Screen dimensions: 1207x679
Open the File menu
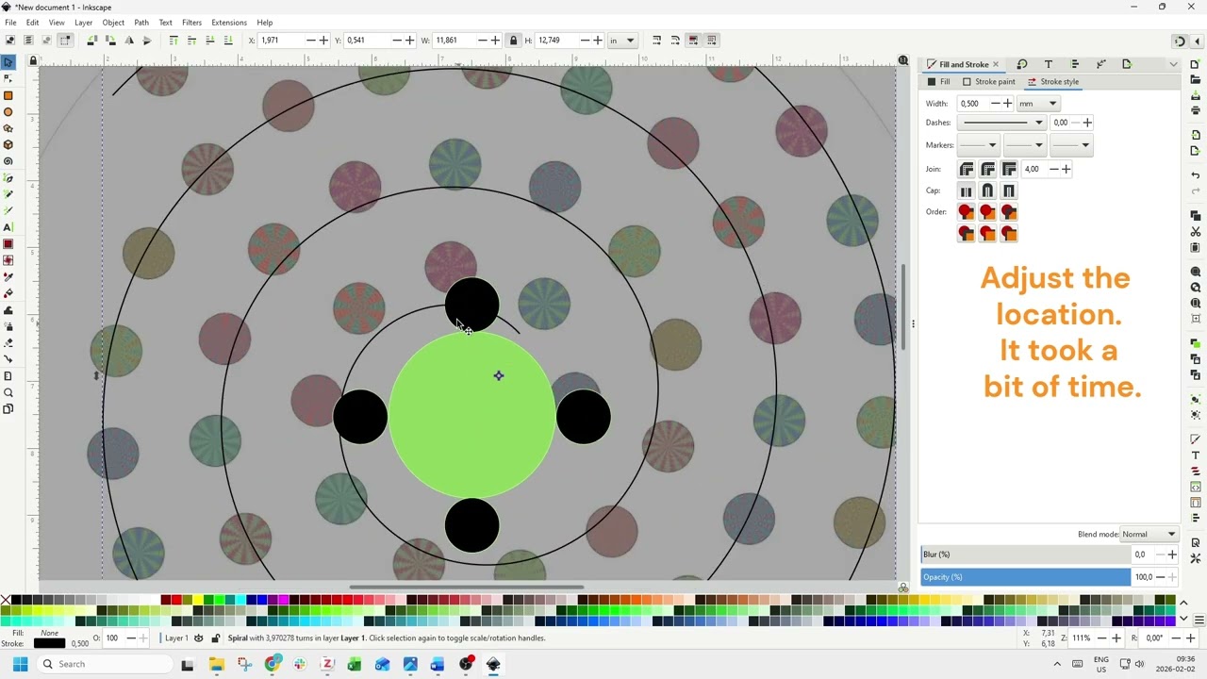click(x=10, y=23)
